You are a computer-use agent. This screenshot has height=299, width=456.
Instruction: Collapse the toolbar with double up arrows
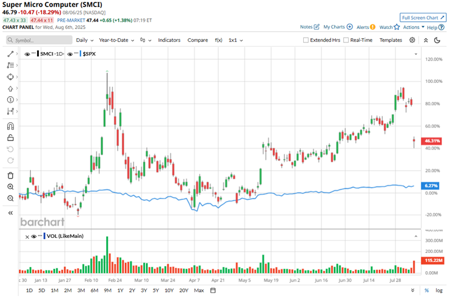click(426, 41)
